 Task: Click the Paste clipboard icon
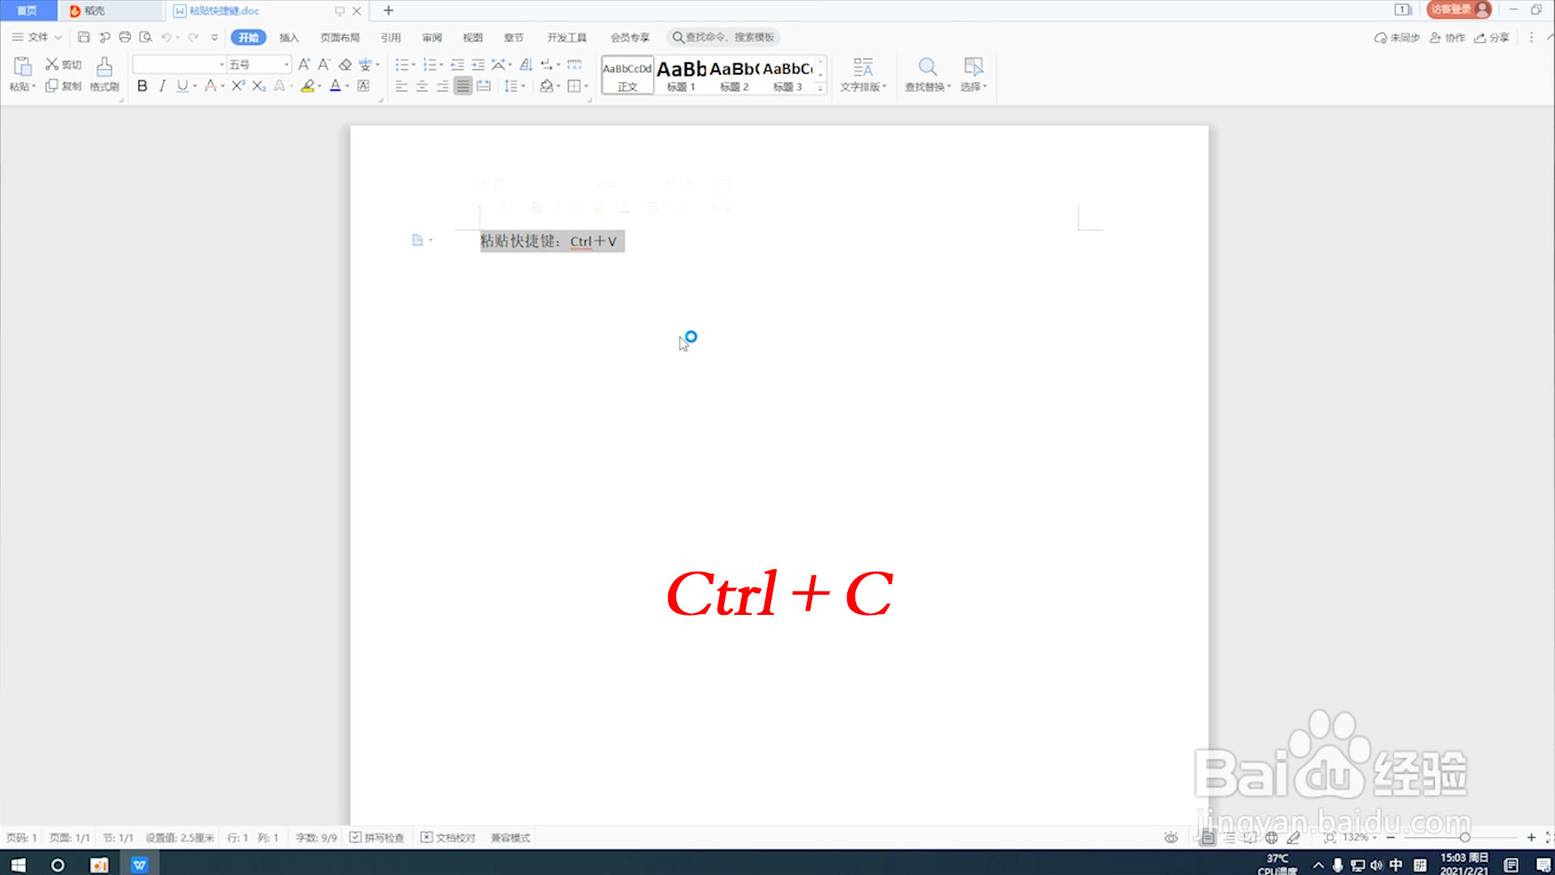[22, 66]
